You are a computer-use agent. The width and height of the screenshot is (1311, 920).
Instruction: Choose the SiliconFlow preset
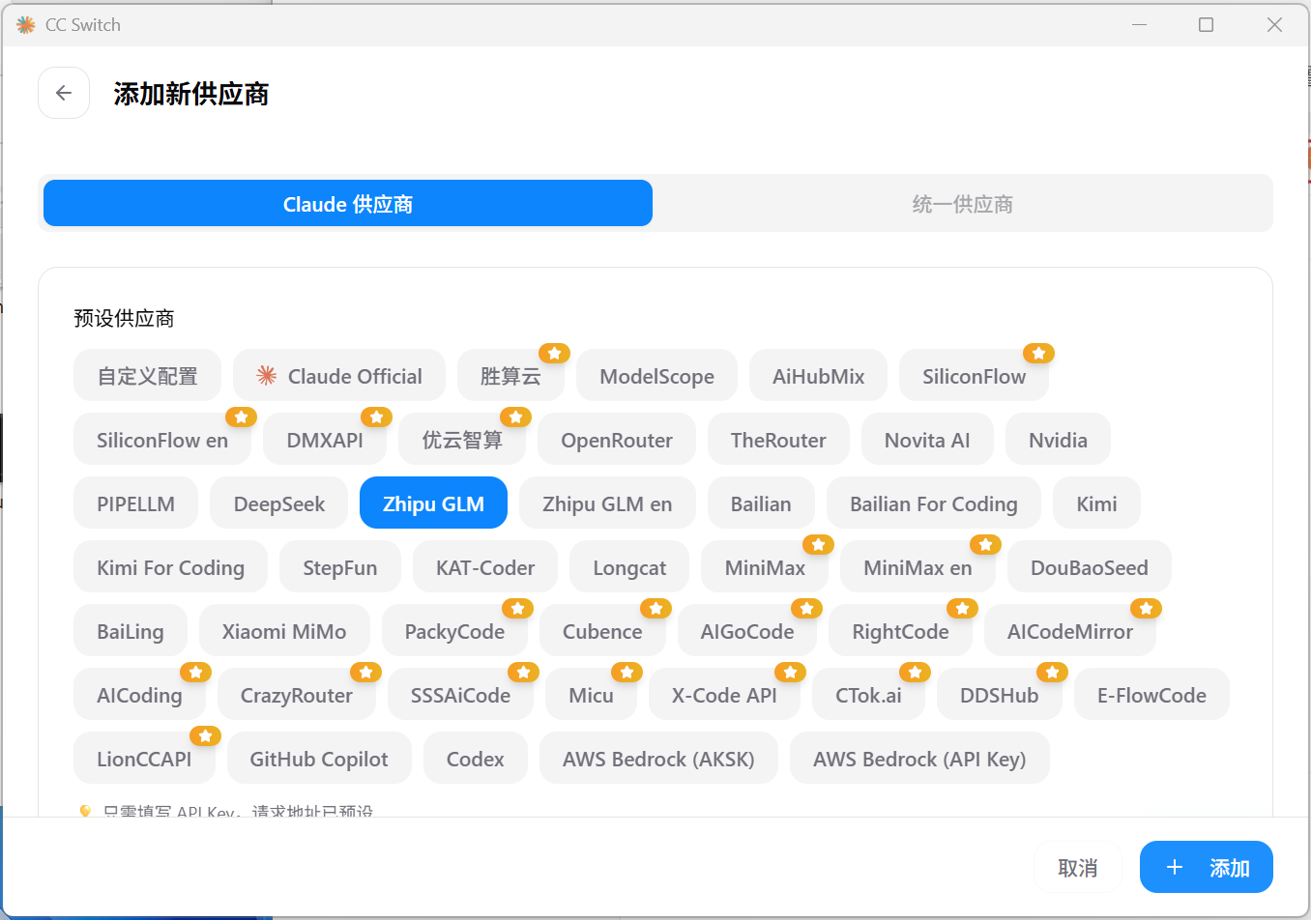click(974, 375)
